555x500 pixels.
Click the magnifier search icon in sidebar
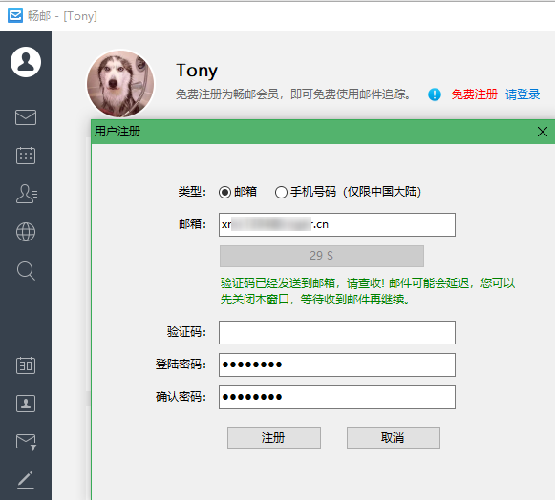click(26, 271)
